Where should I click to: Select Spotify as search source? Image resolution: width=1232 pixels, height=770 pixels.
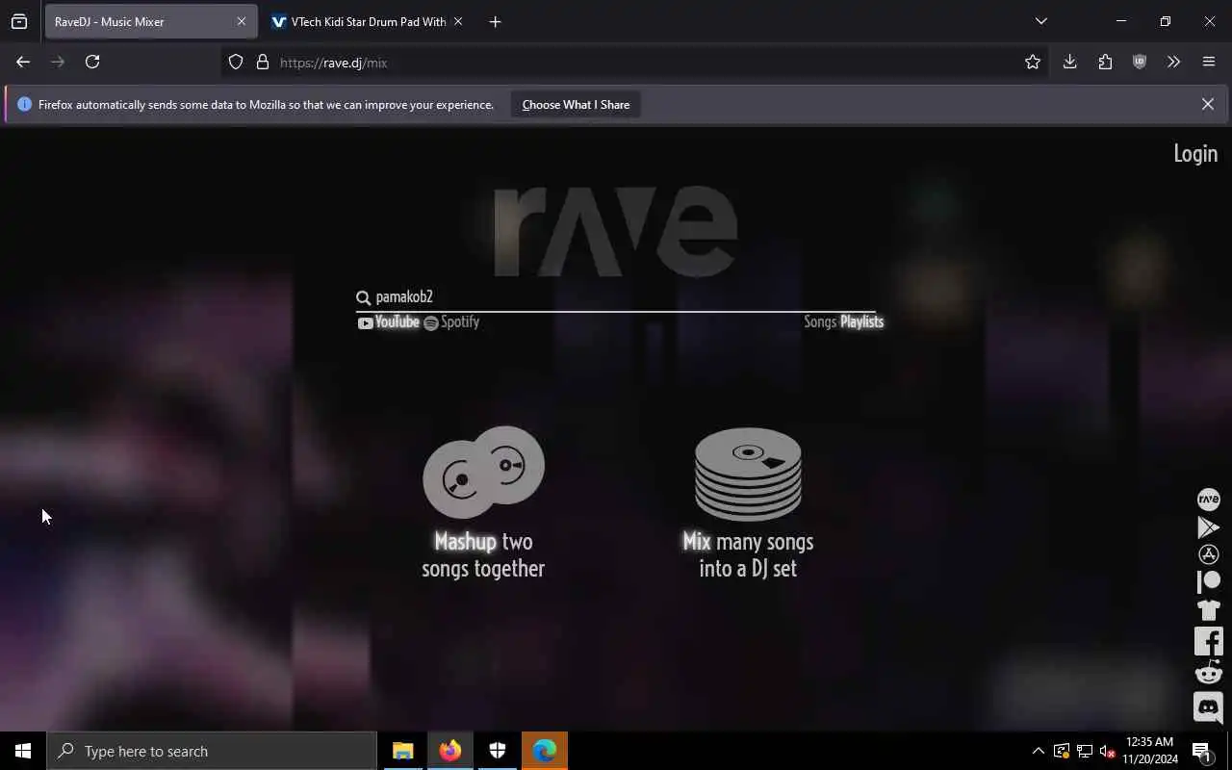(x=451, y=322)
